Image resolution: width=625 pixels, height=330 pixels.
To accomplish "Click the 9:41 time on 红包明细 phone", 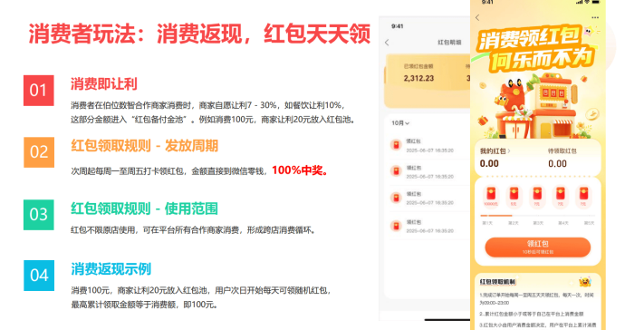I will click(x=398, y=26).
